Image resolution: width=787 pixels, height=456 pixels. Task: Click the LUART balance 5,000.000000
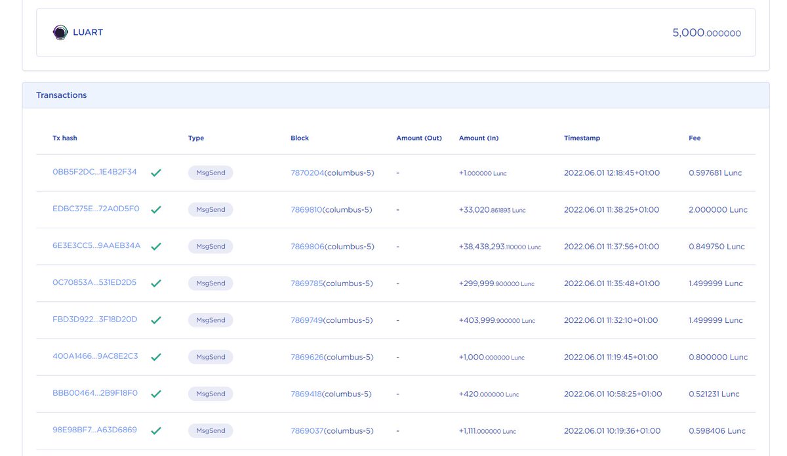[x=706, y=33]
